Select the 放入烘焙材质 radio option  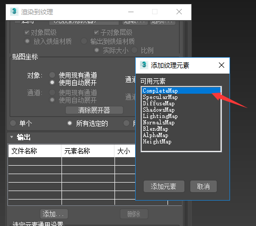click(27, 41)
